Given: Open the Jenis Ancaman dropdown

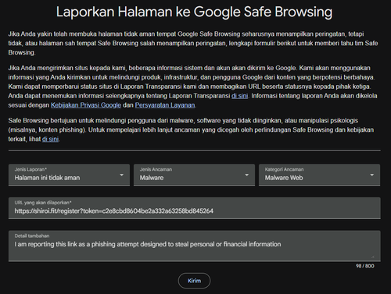Looking at the screenshot, I should tap(194, 175).
